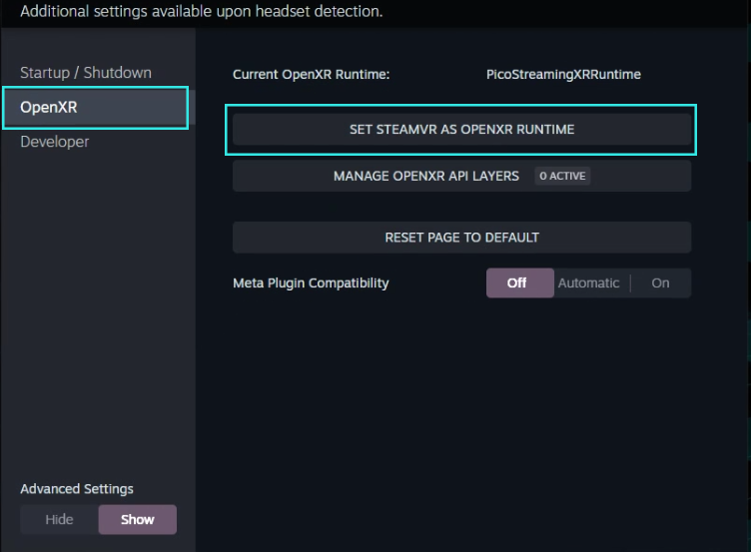The height and width of the screenshot is (552, 751).
Task: Hide the Advanced Settings
Action: click(59, 519)
